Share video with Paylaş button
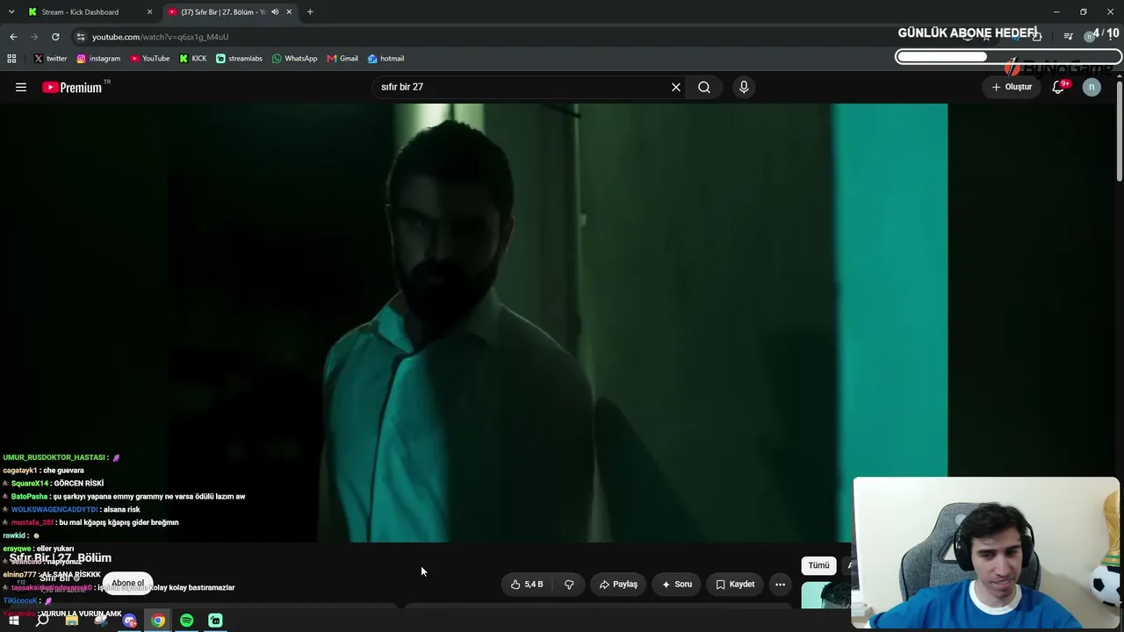Image resolution: width=1124 pixels, height=632 pixels. pos(618,584)
